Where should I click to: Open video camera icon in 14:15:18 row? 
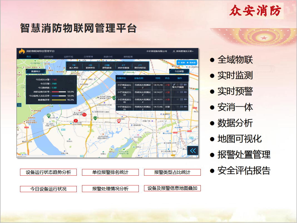(185, 85)
